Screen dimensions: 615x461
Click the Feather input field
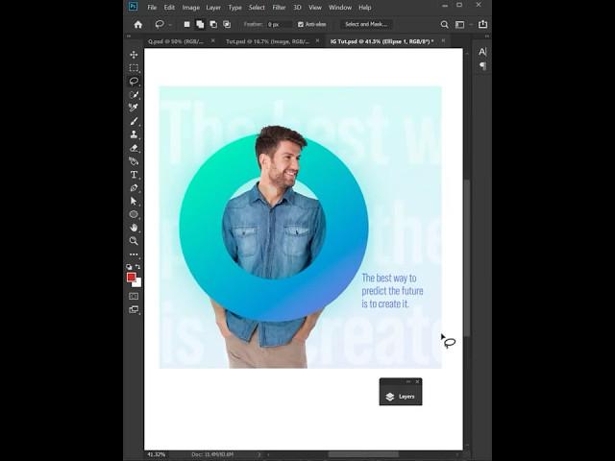(278, 24)
